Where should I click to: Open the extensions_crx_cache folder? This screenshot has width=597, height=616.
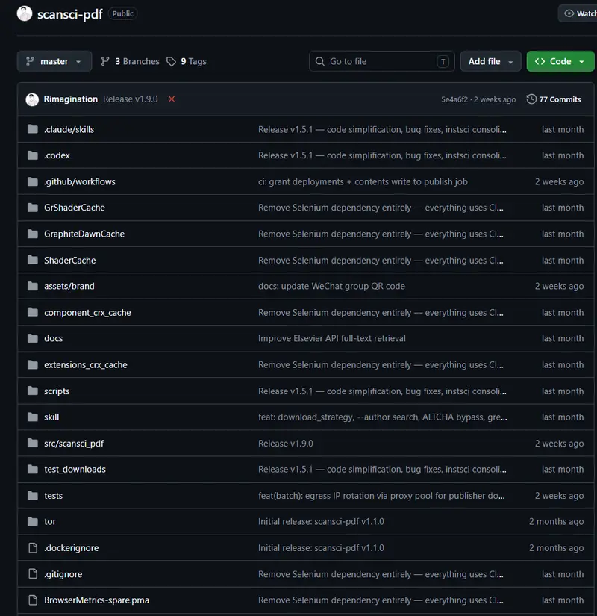tap(86, 364)
